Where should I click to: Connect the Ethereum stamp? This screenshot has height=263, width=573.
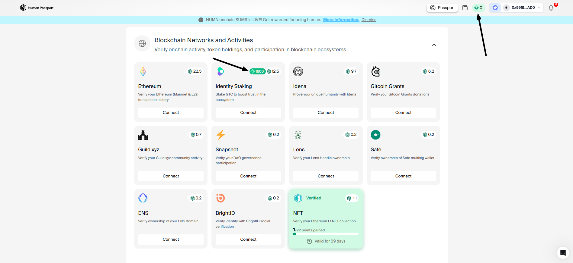(x=171, y=112)
